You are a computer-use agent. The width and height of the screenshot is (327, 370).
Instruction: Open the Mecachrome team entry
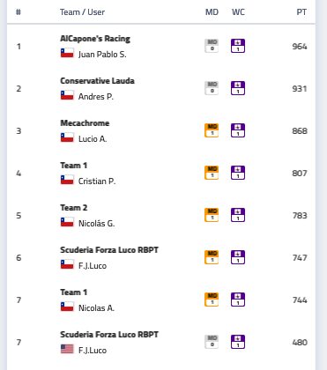85,123
